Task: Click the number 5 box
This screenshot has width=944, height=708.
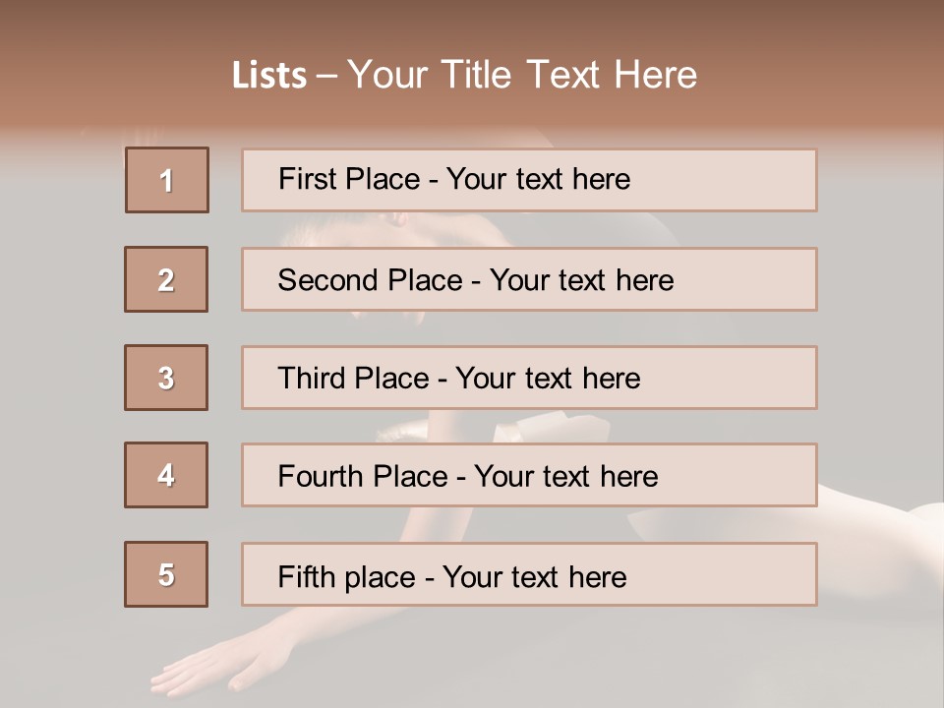Action: pyautogui.click(x=166, y=574)
